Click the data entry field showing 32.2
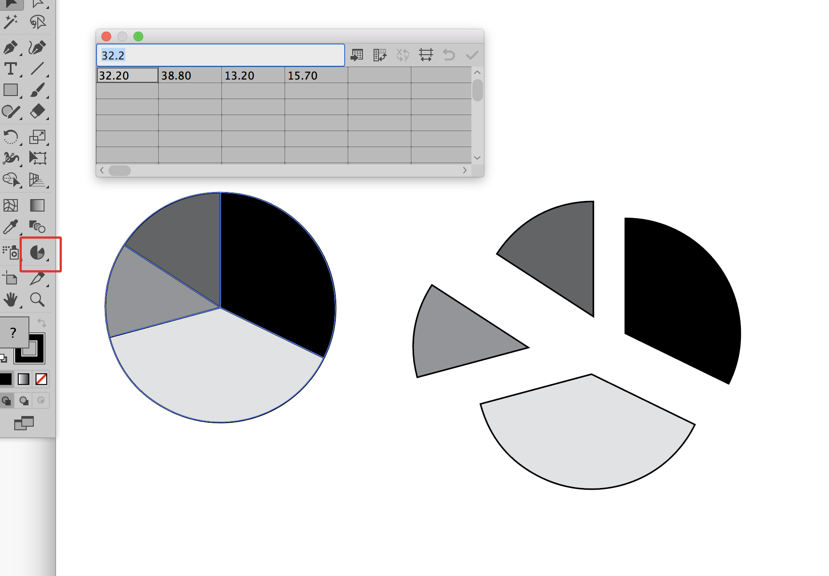This screenshot has height=576, width=829. pos(221,55)
